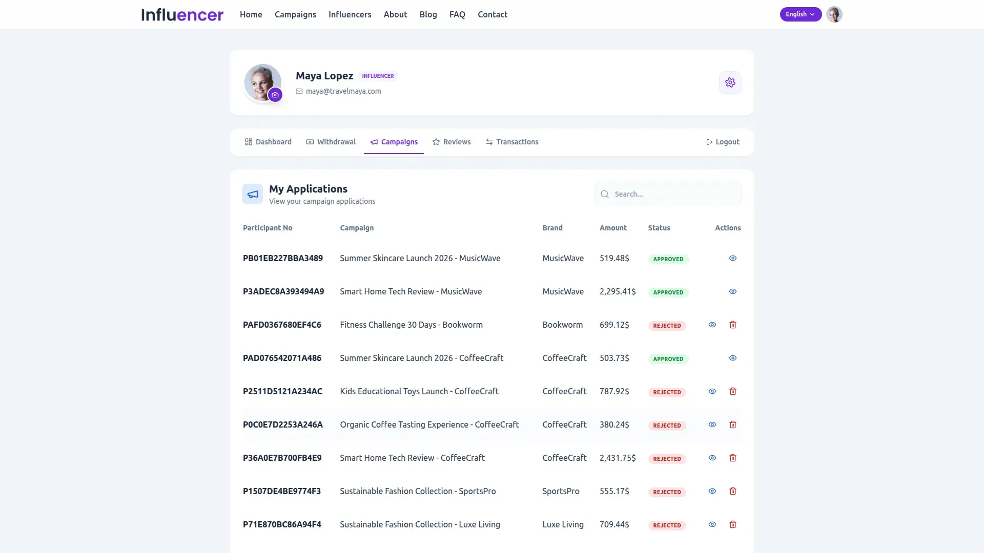Click the camera icon on profile photo
This screenshot has height=553, width=984.
click(275, 95)
